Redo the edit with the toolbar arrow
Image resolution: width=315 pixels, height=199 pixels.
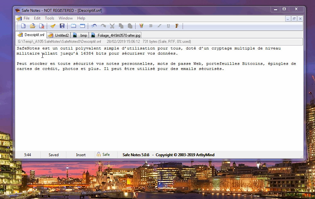pyautogui.click(x=103, y=26)
